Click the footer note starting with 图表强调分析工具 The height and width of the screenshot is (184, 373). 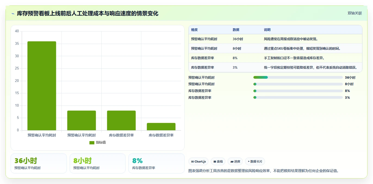(x=264, y=171)
